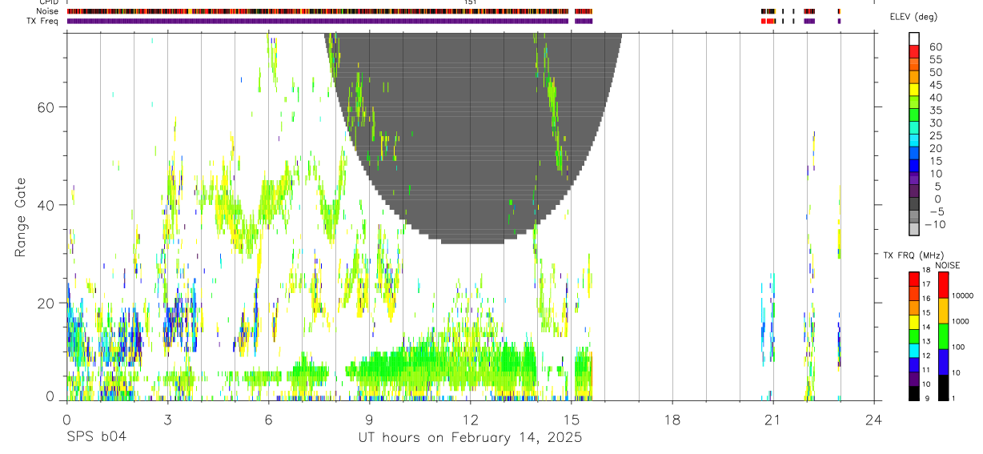983x454 pixels.
Task: Click the 'SPS b04' radar label
Action: [96, 438]
